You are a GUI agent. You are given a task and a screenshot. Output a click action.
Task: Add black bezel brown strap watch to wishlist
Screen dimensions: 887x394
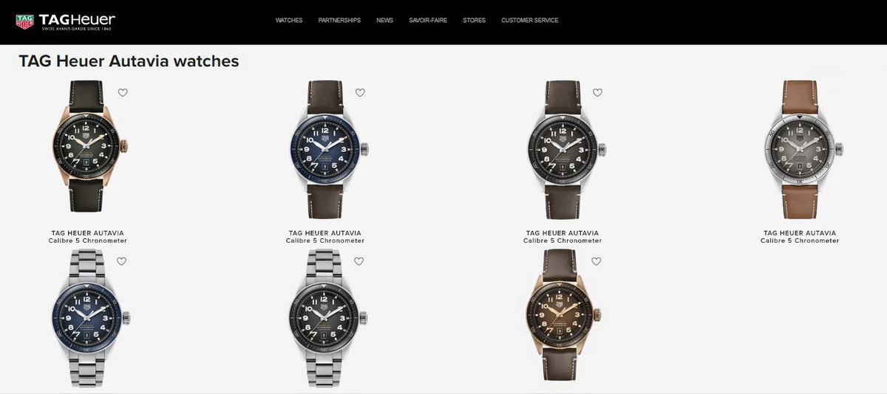tap(597, 92)
